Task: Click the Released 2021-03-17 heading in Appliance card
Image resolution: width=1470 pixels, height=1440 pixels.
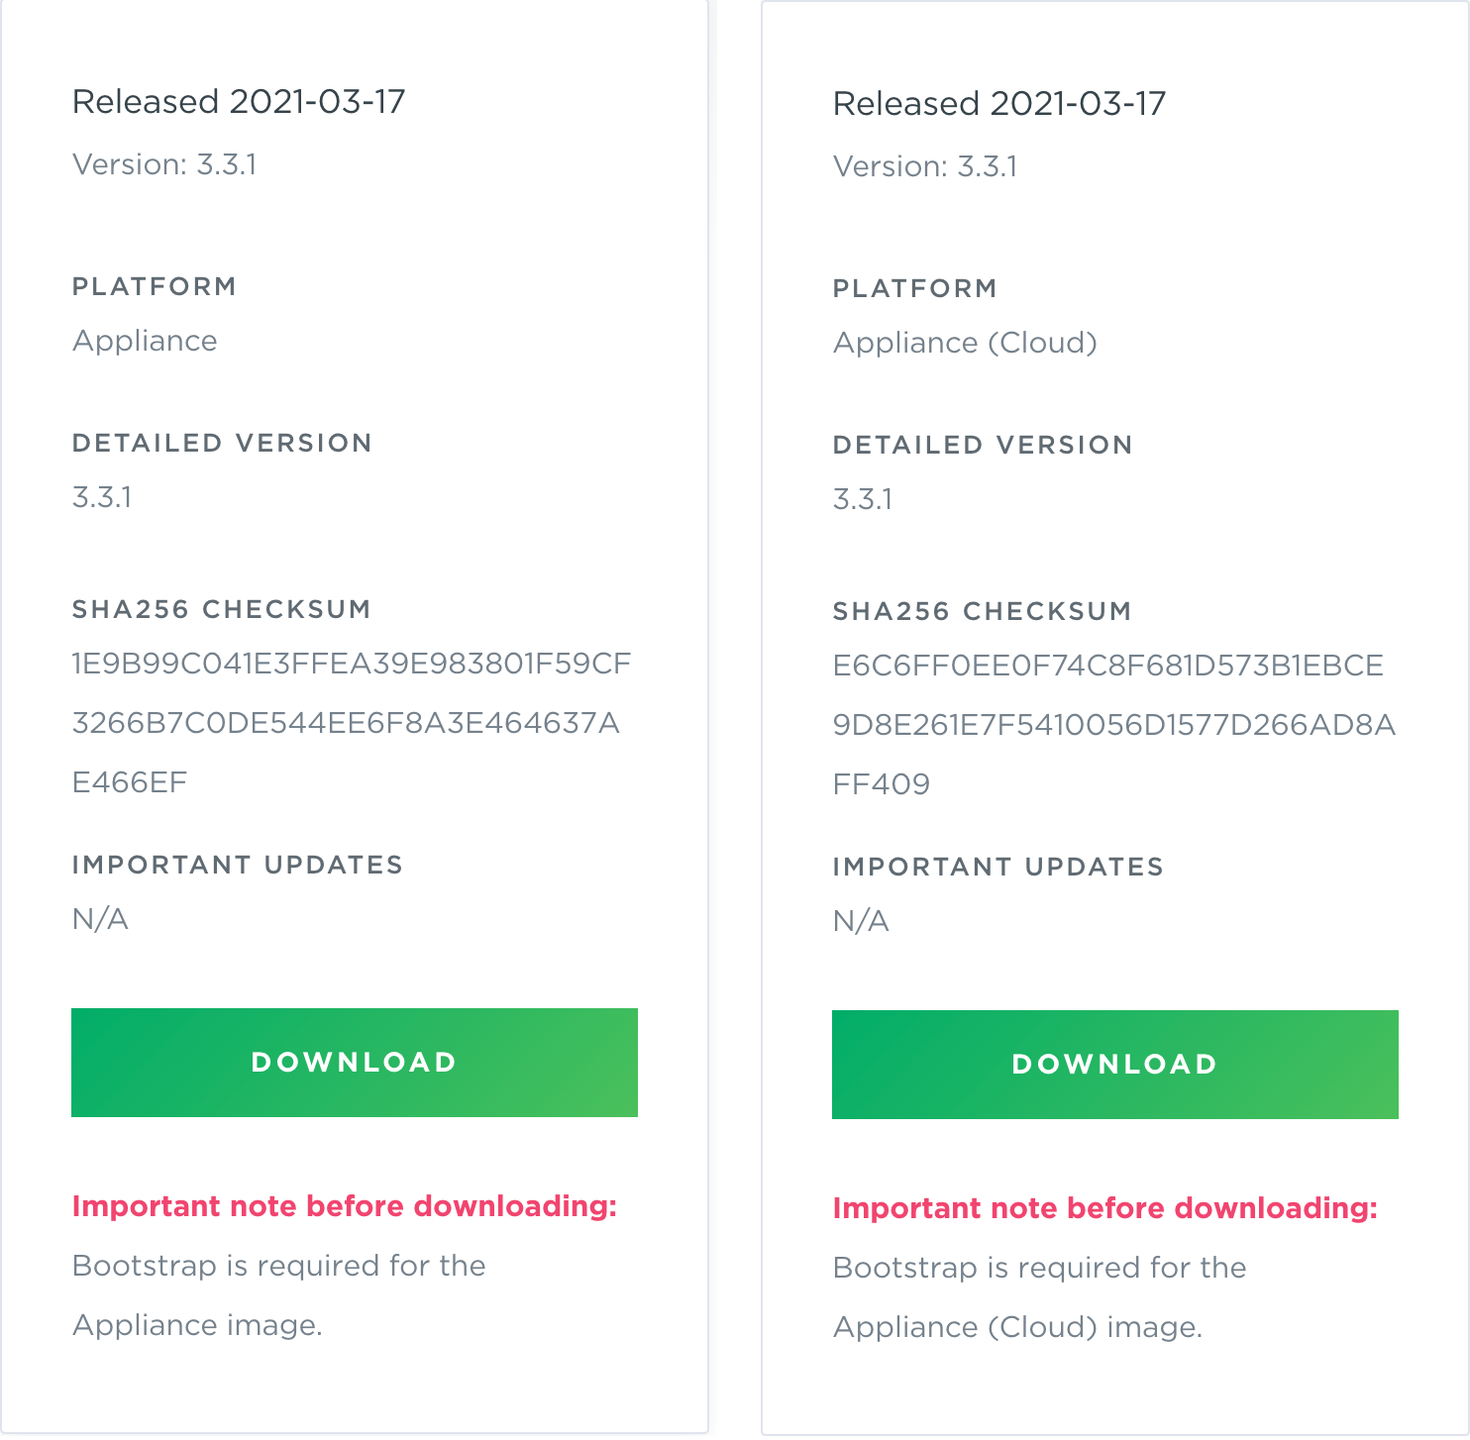Action: click(x=239, y=101)
